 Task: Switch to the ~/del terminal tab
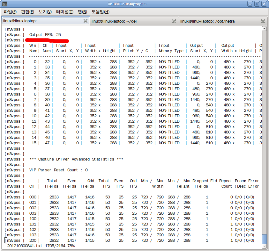pyautogui.click(x=134, y=21)
